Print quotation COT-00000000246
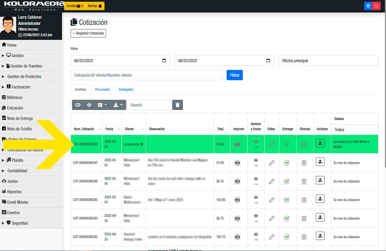 [237, 181]
